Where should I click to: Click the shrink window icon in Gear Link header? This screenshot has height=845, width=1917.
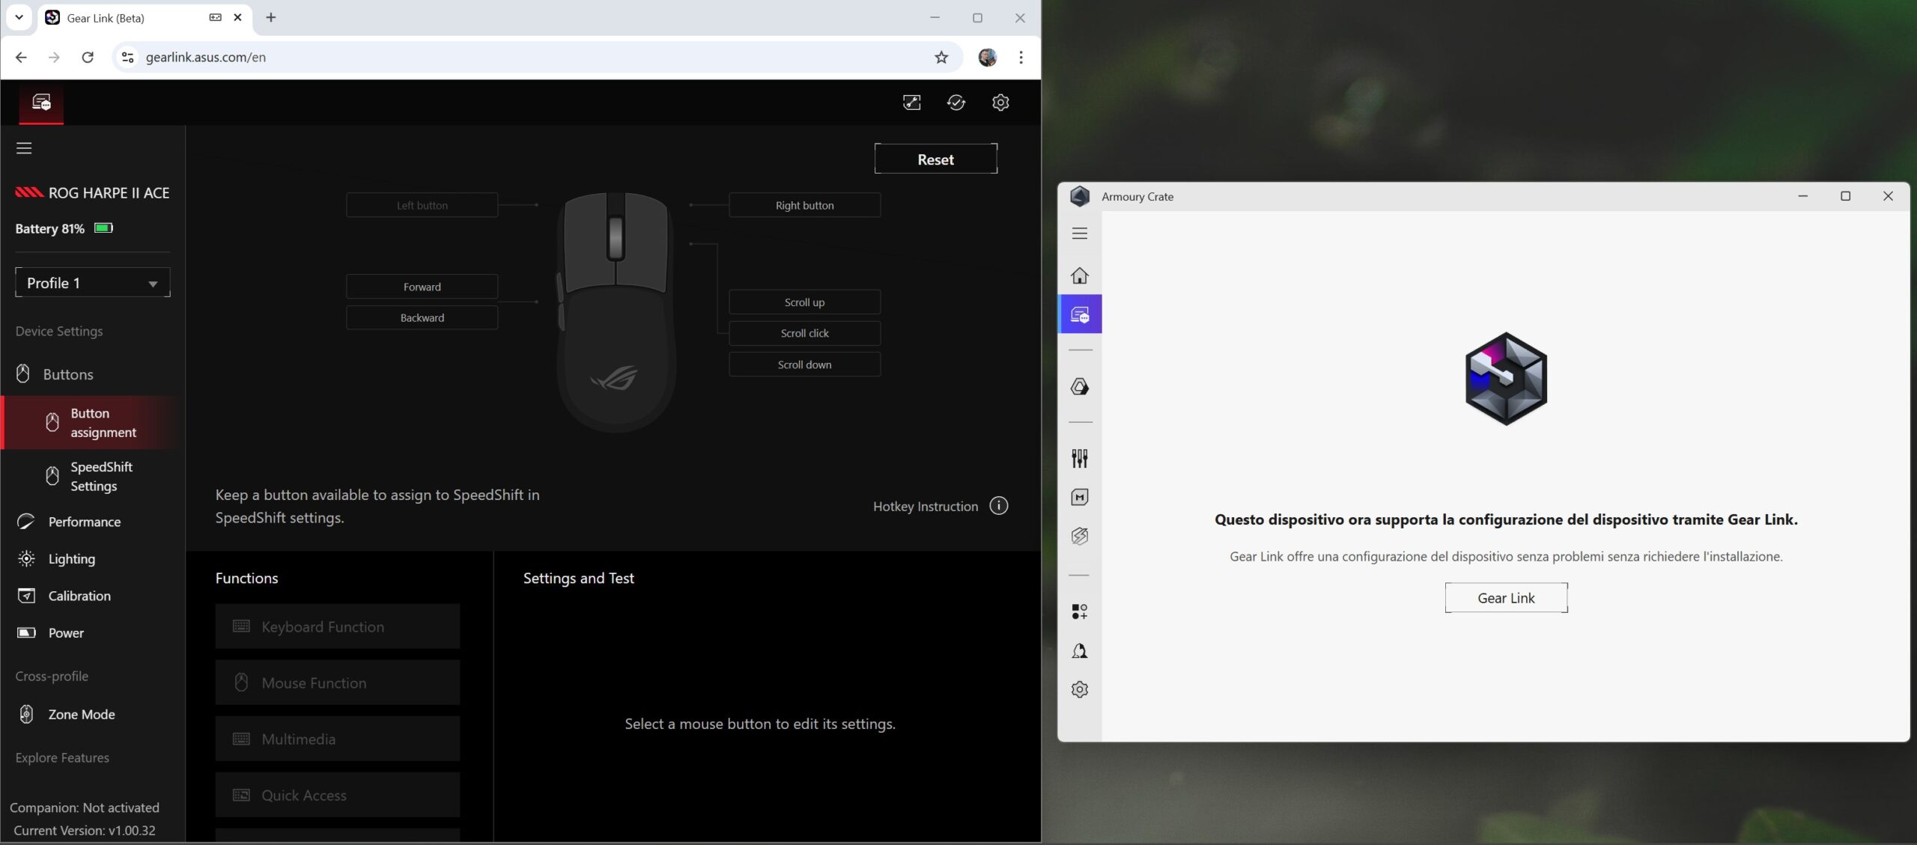pyautogui.click(x=911, y=103)
